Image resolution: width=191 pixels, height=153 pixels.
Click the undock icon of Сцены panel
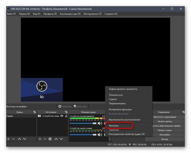(x=35, y=112)
